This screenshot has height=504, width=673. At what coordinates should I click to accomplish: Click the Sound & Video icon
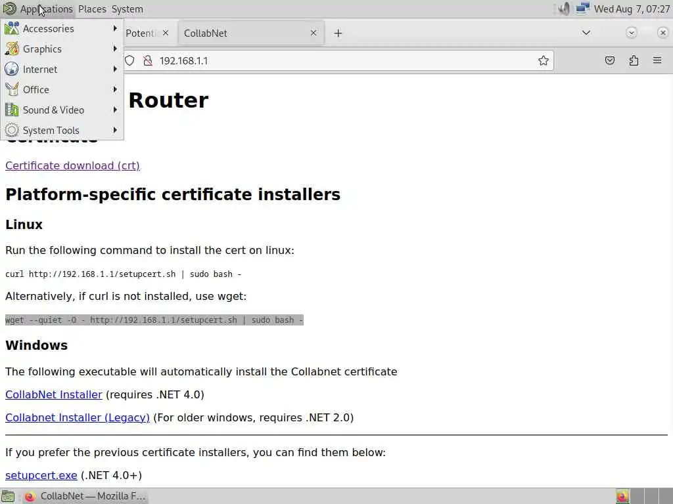12,110
